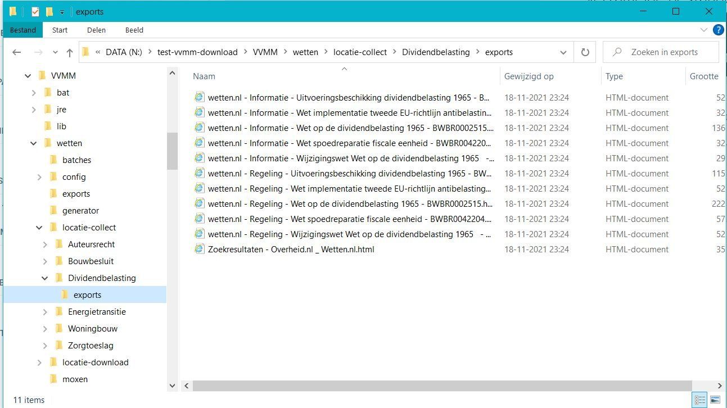The image size is (727, 408).
Task: Sort by the Gewijzigd op column header
Action: pos(529,76)
